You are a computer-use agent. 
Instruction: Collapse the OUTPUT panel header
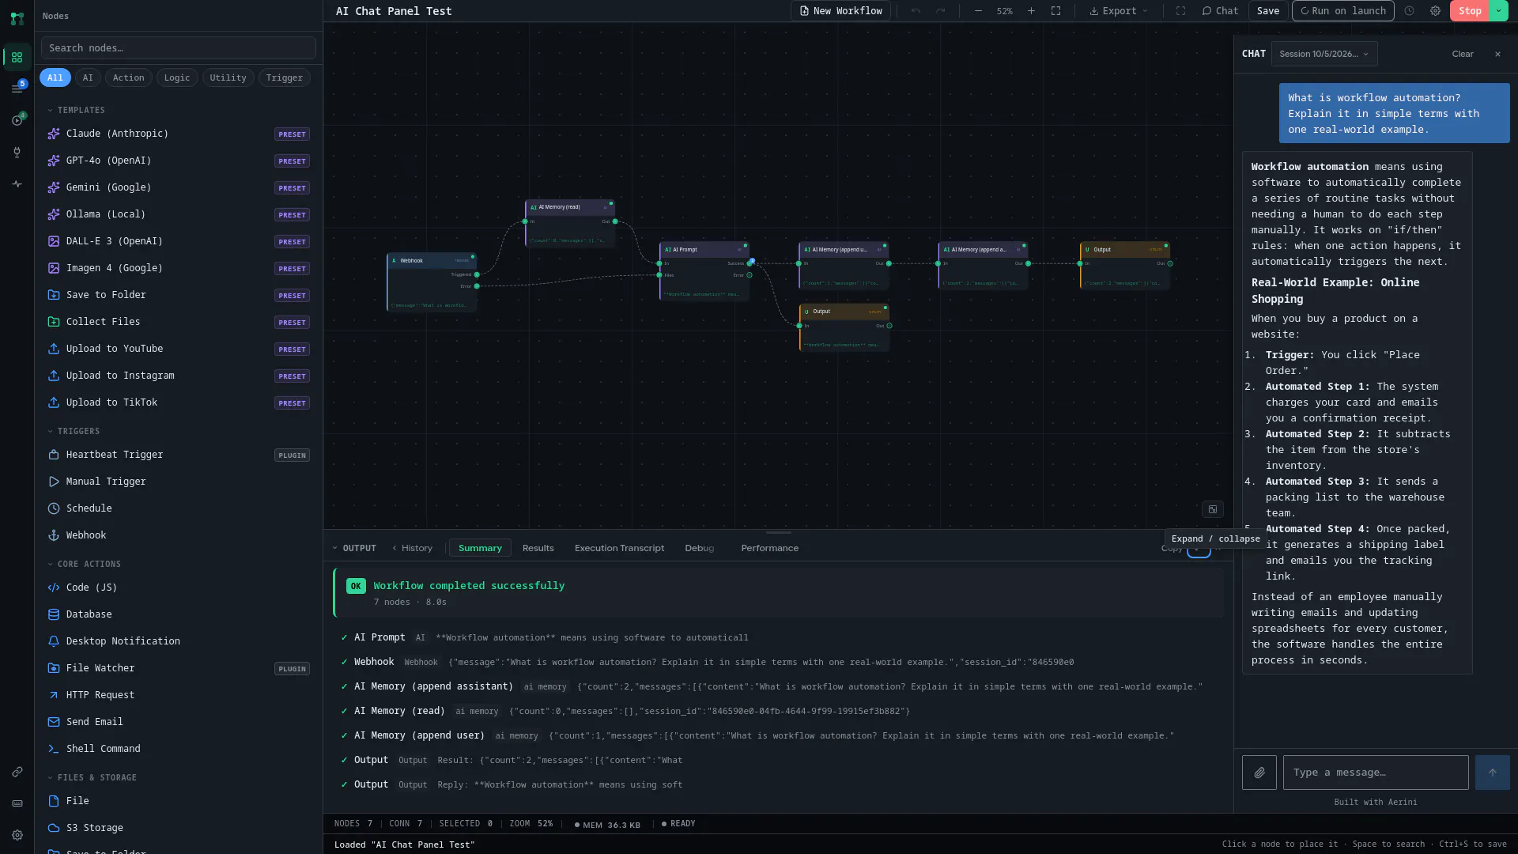coord(354,548)
